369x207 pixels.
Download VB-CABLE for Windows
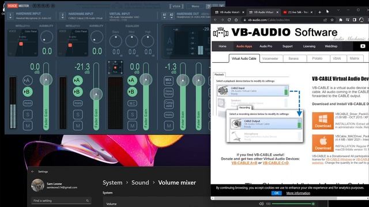pos(323,121)
